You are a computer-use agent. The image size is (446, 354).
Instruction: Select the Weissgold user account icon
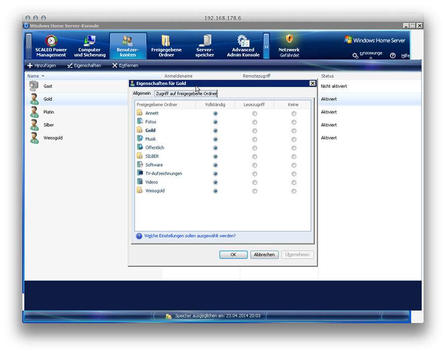[34, 138]
